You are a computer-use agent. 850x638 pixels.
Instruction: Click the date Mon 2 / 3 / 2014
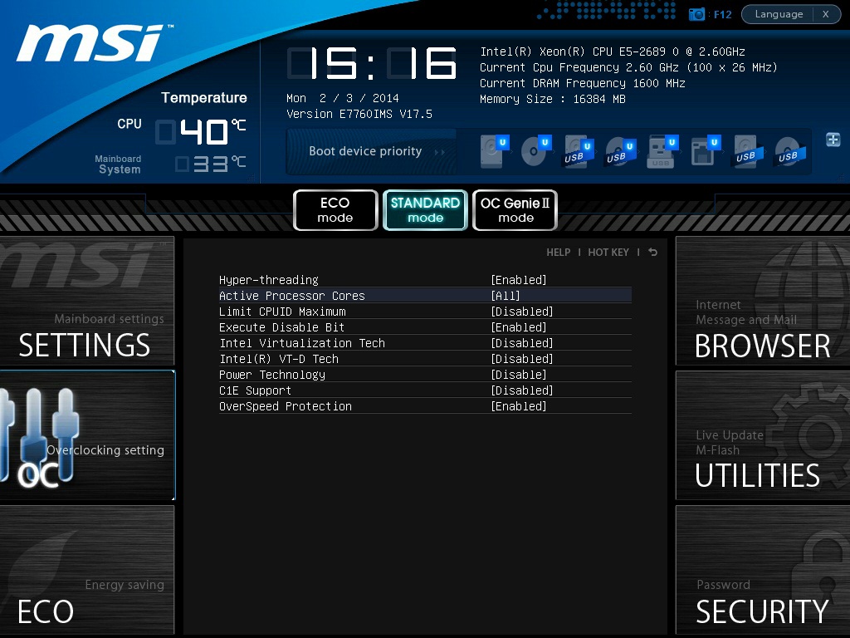(342, 98)
